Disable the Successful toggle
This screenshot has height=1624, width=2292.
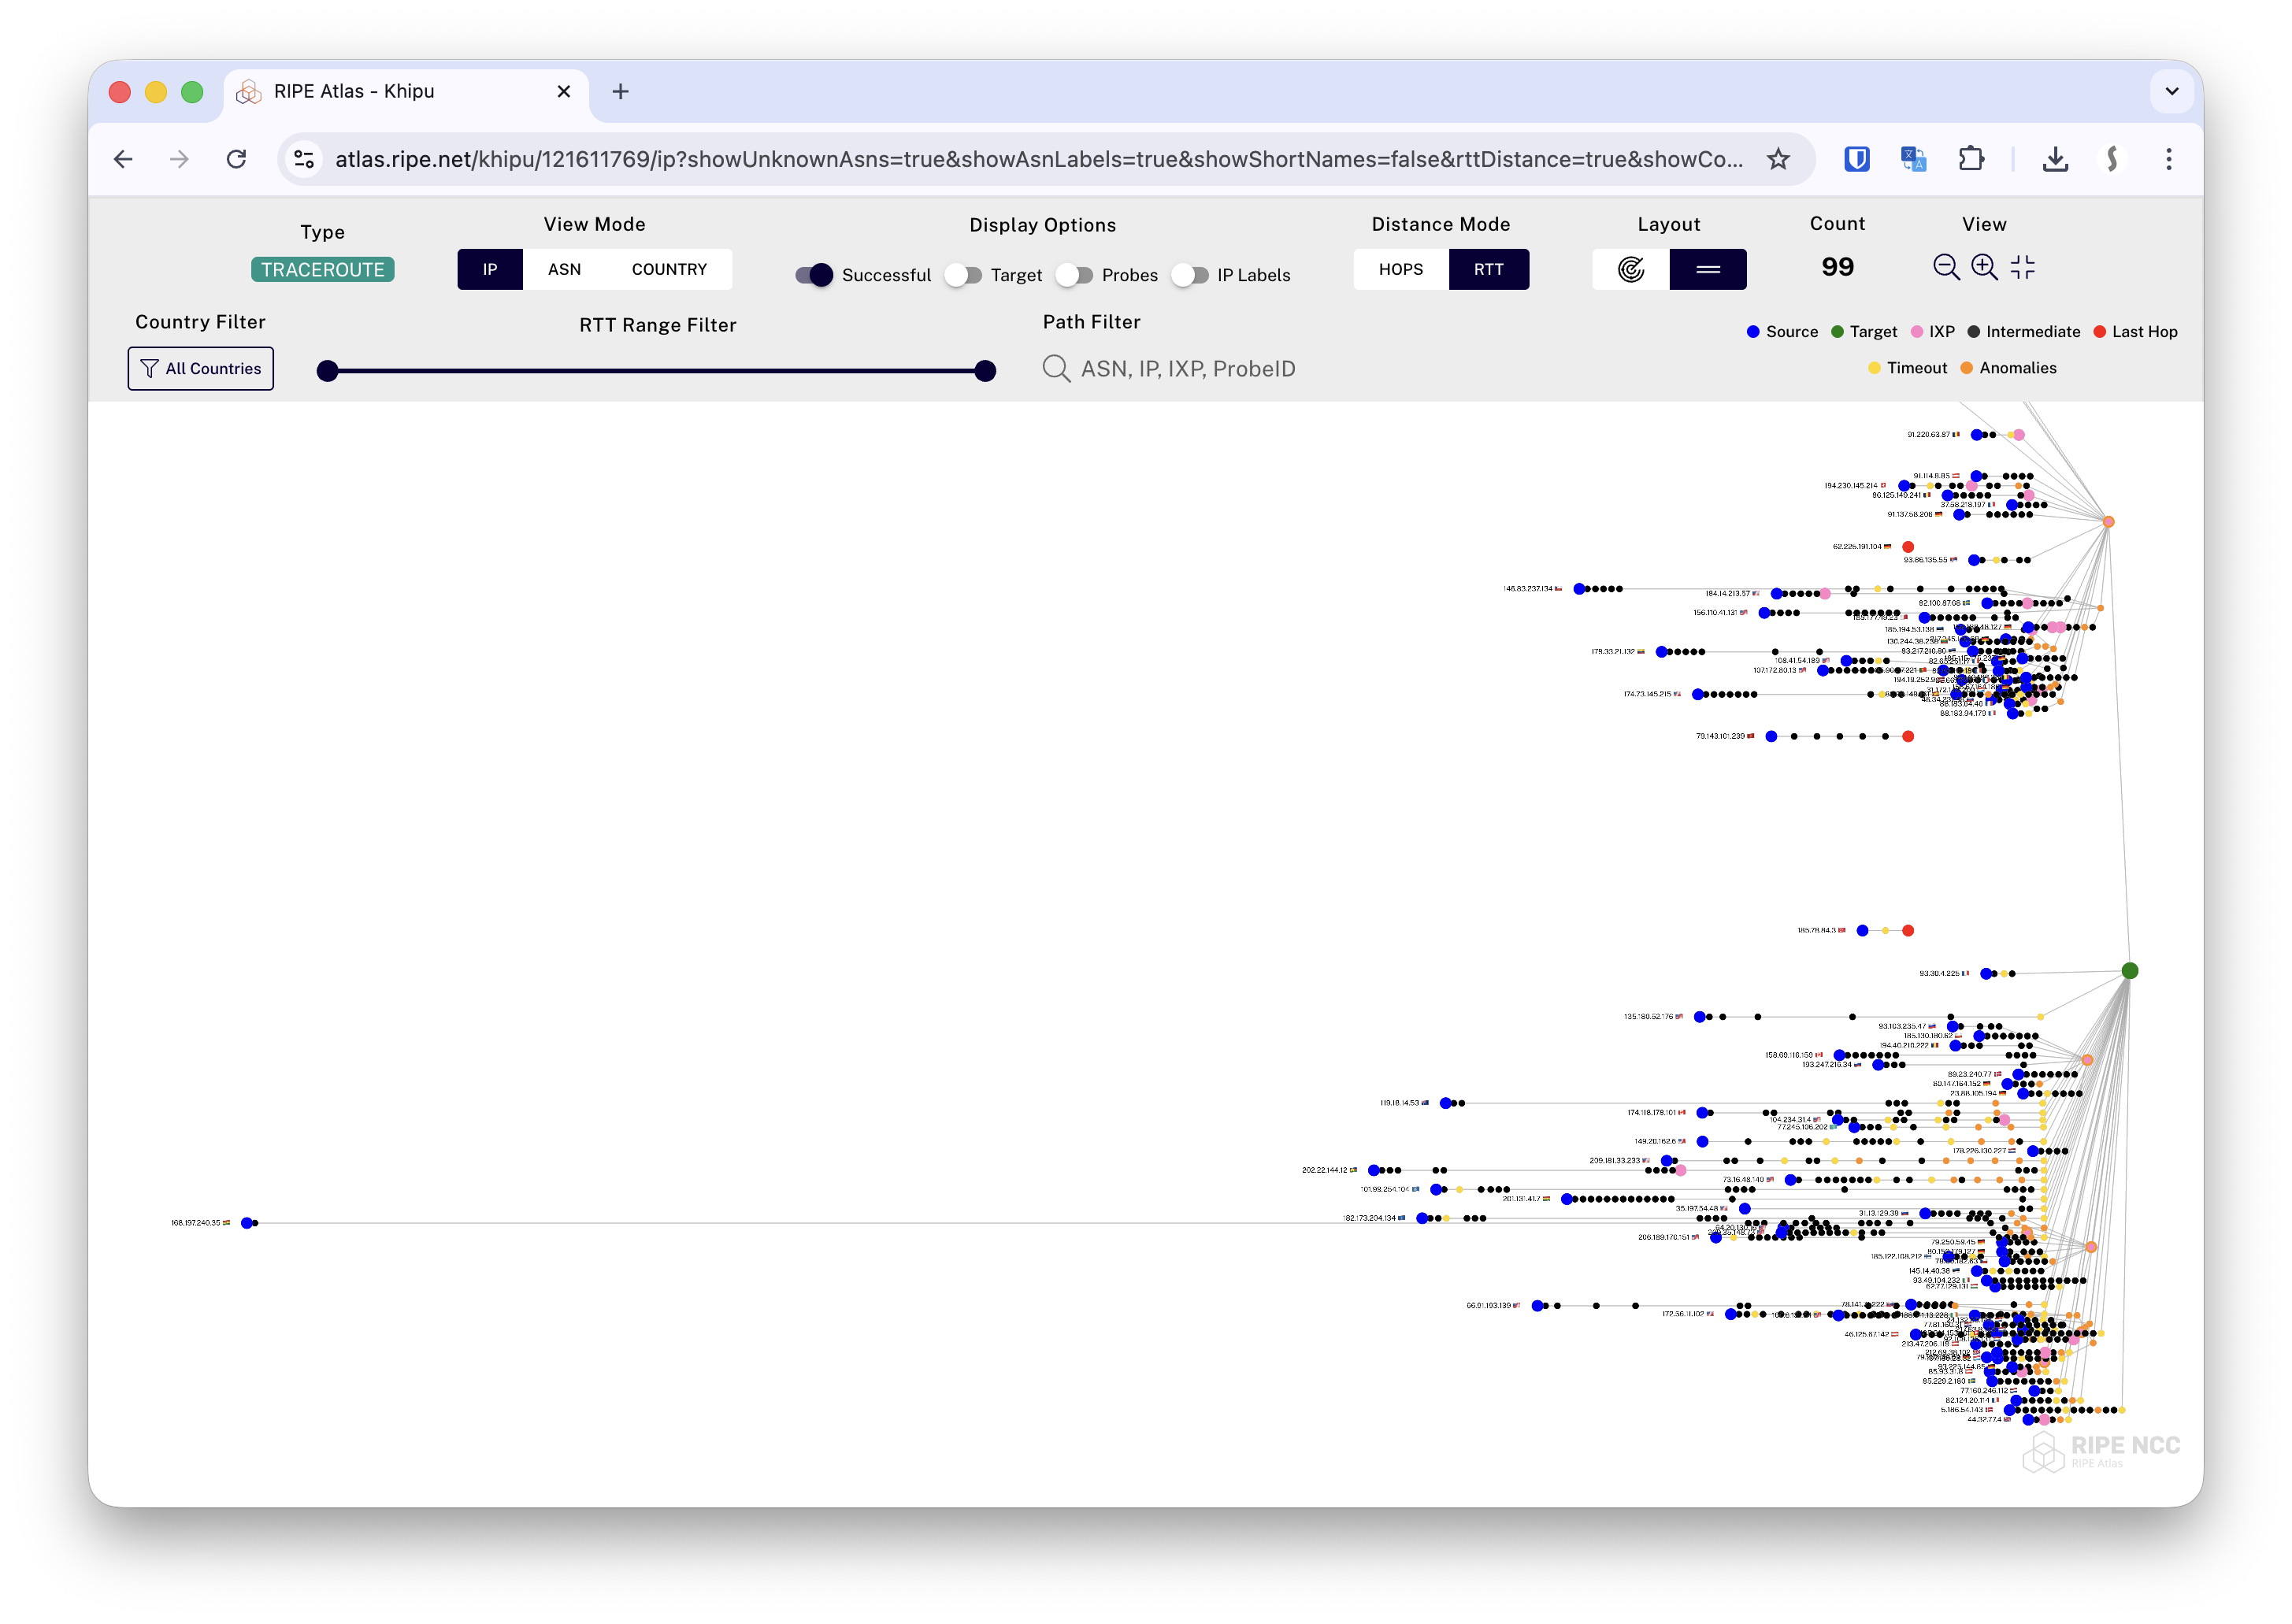(x=814, y=275)
